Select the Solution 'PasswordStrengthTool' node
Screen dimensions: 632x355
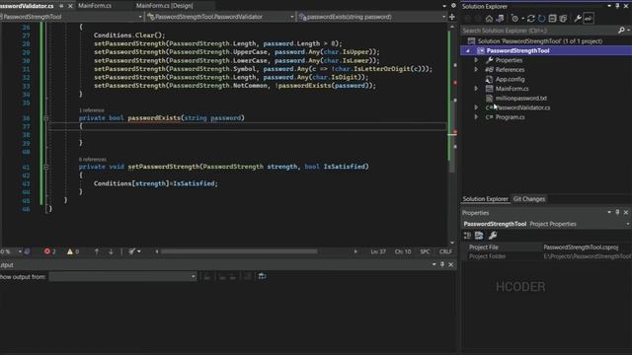540,41
